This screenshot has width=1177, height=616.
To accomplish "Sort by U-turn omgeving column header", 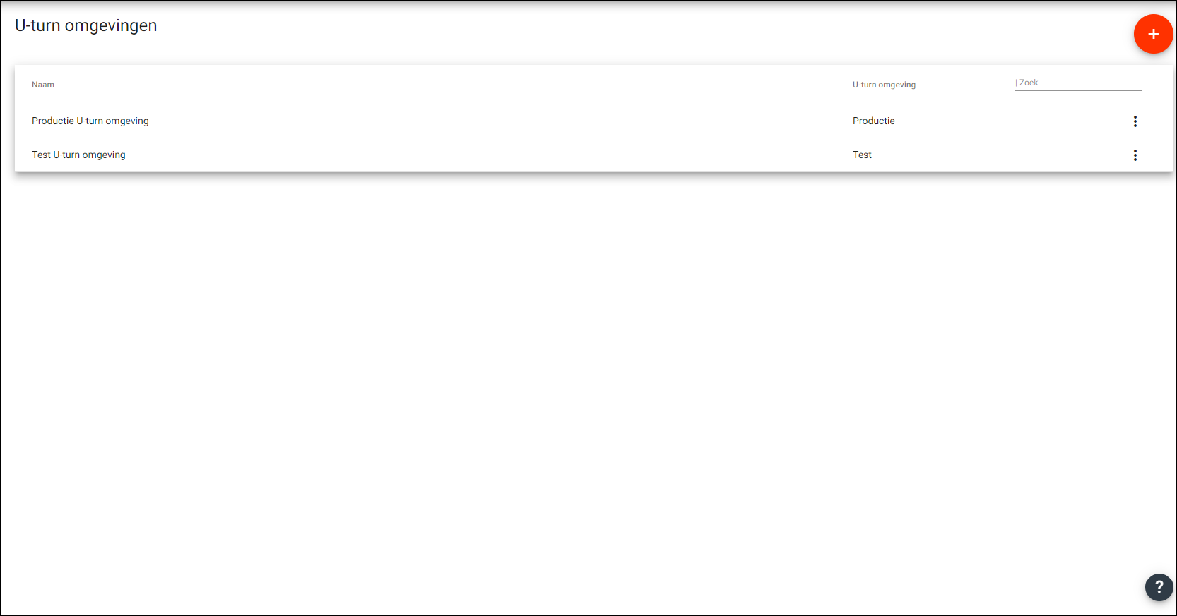I will click(884, 85).
